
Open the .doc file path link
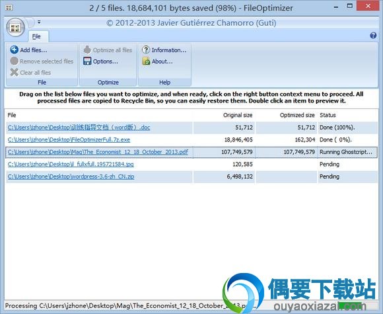(x=79, y=128)
